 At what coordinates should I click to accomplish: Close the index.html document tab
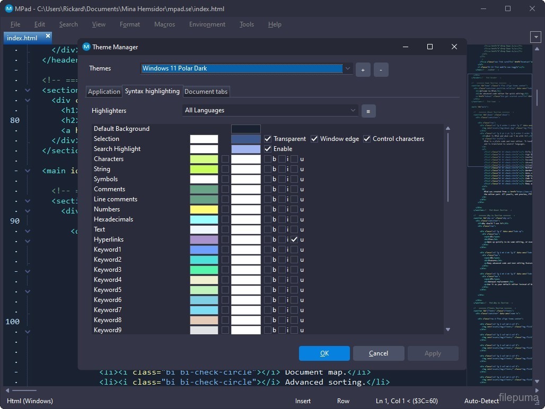click(x=48, y=36)
